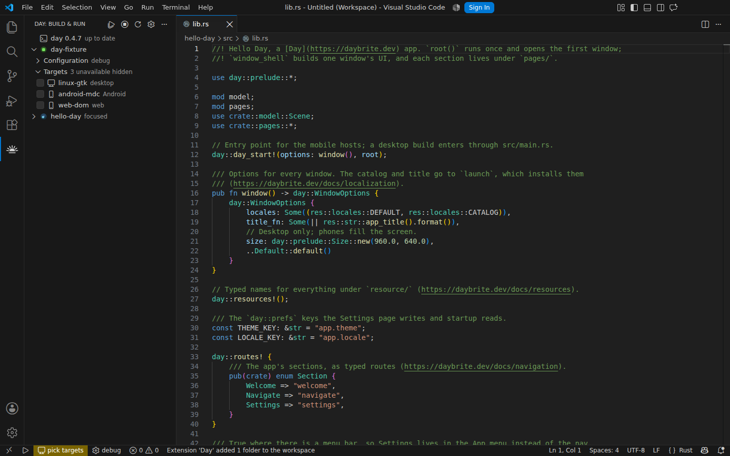Image resolution: width=730 pixels, height=456 pixels.
Task: Open errors and warnings count
Action: pos(144,450)
